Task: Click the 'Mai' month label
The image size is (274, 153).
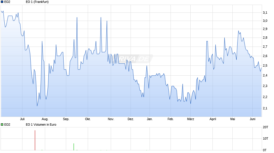Action: coord(233,119)
